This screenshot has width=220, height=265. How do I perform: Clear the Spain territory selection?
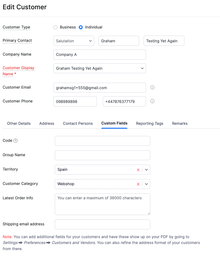pos(138,170)
